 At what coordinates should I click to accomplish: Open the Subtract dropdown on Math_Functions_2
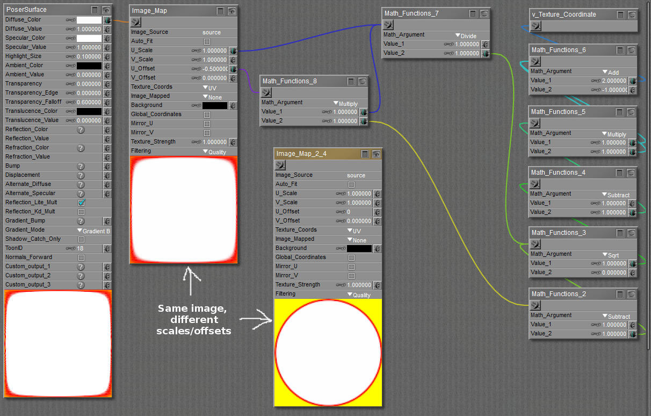pos(616,316)
